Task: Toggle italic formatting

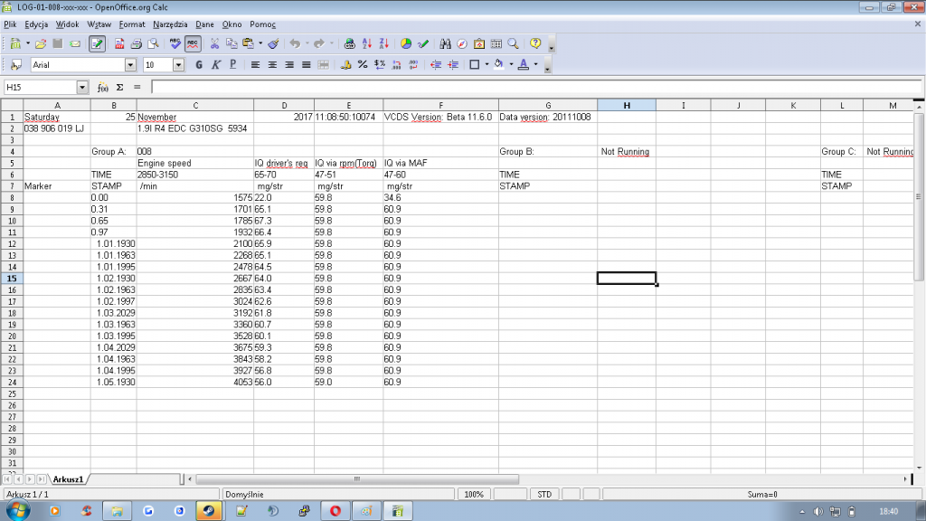Action: (216, 65)
